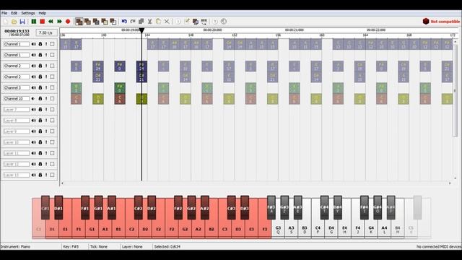
Task: Create a new song with the New icon
Action: [6, 22]
